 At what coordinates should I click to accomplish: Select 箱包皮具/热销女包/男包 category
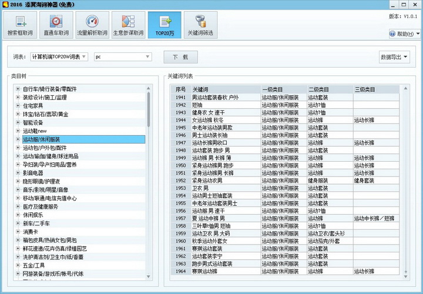pos(49,240)
